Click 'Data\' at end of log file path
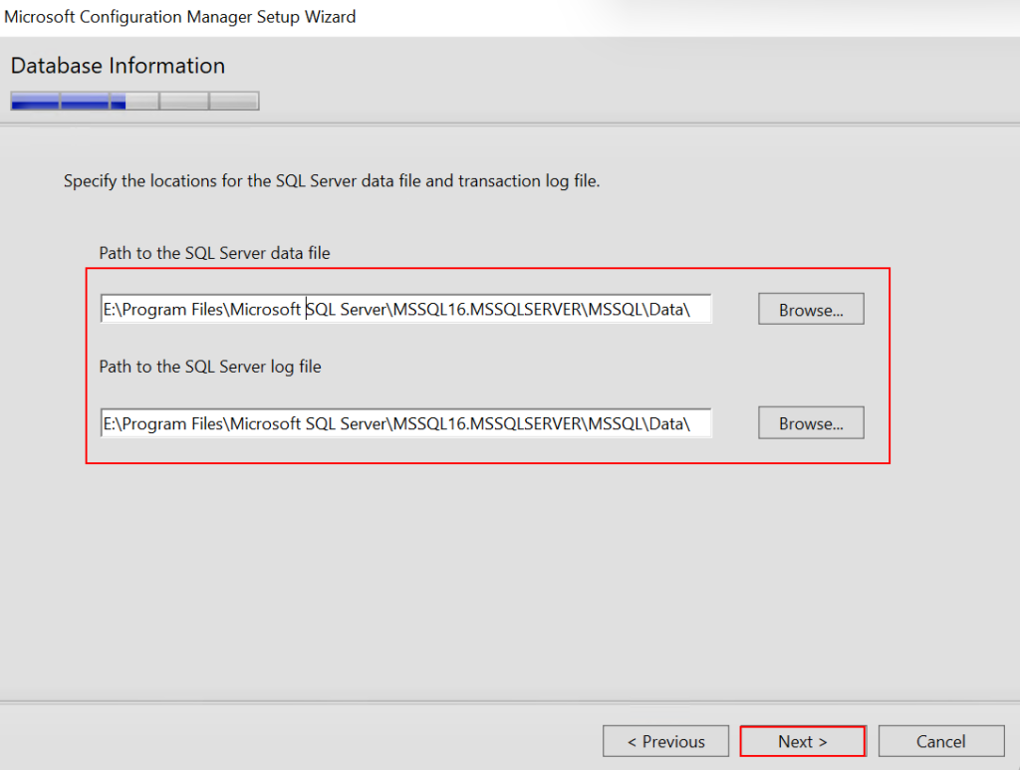 point(669,423)
